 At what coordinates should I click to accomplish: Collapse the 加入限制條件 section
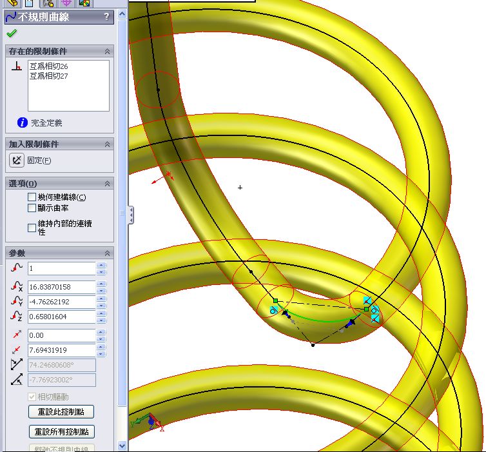107,144
